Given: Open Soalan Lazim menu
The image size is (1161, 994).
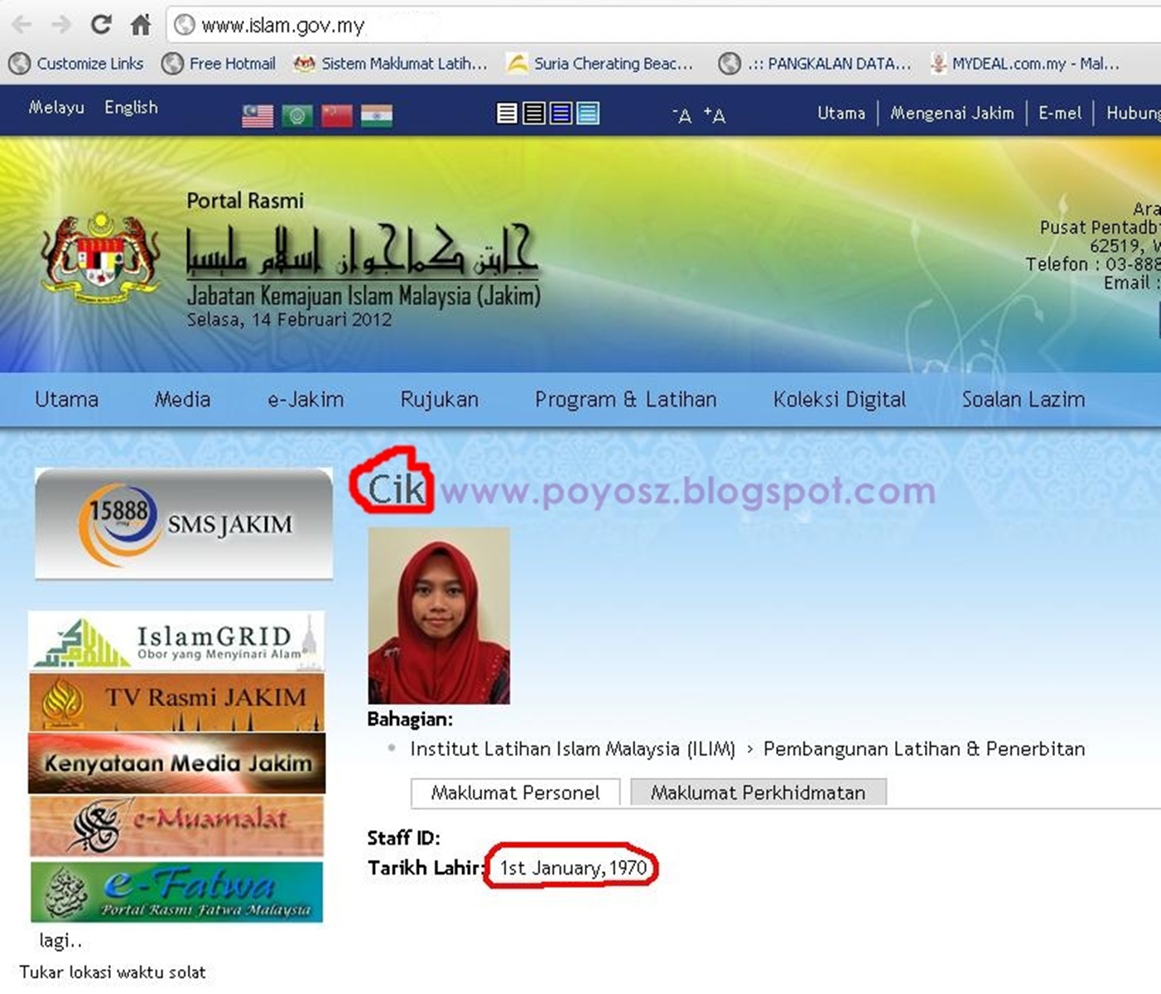Looking at the screenshot, I should [1024, 400].
